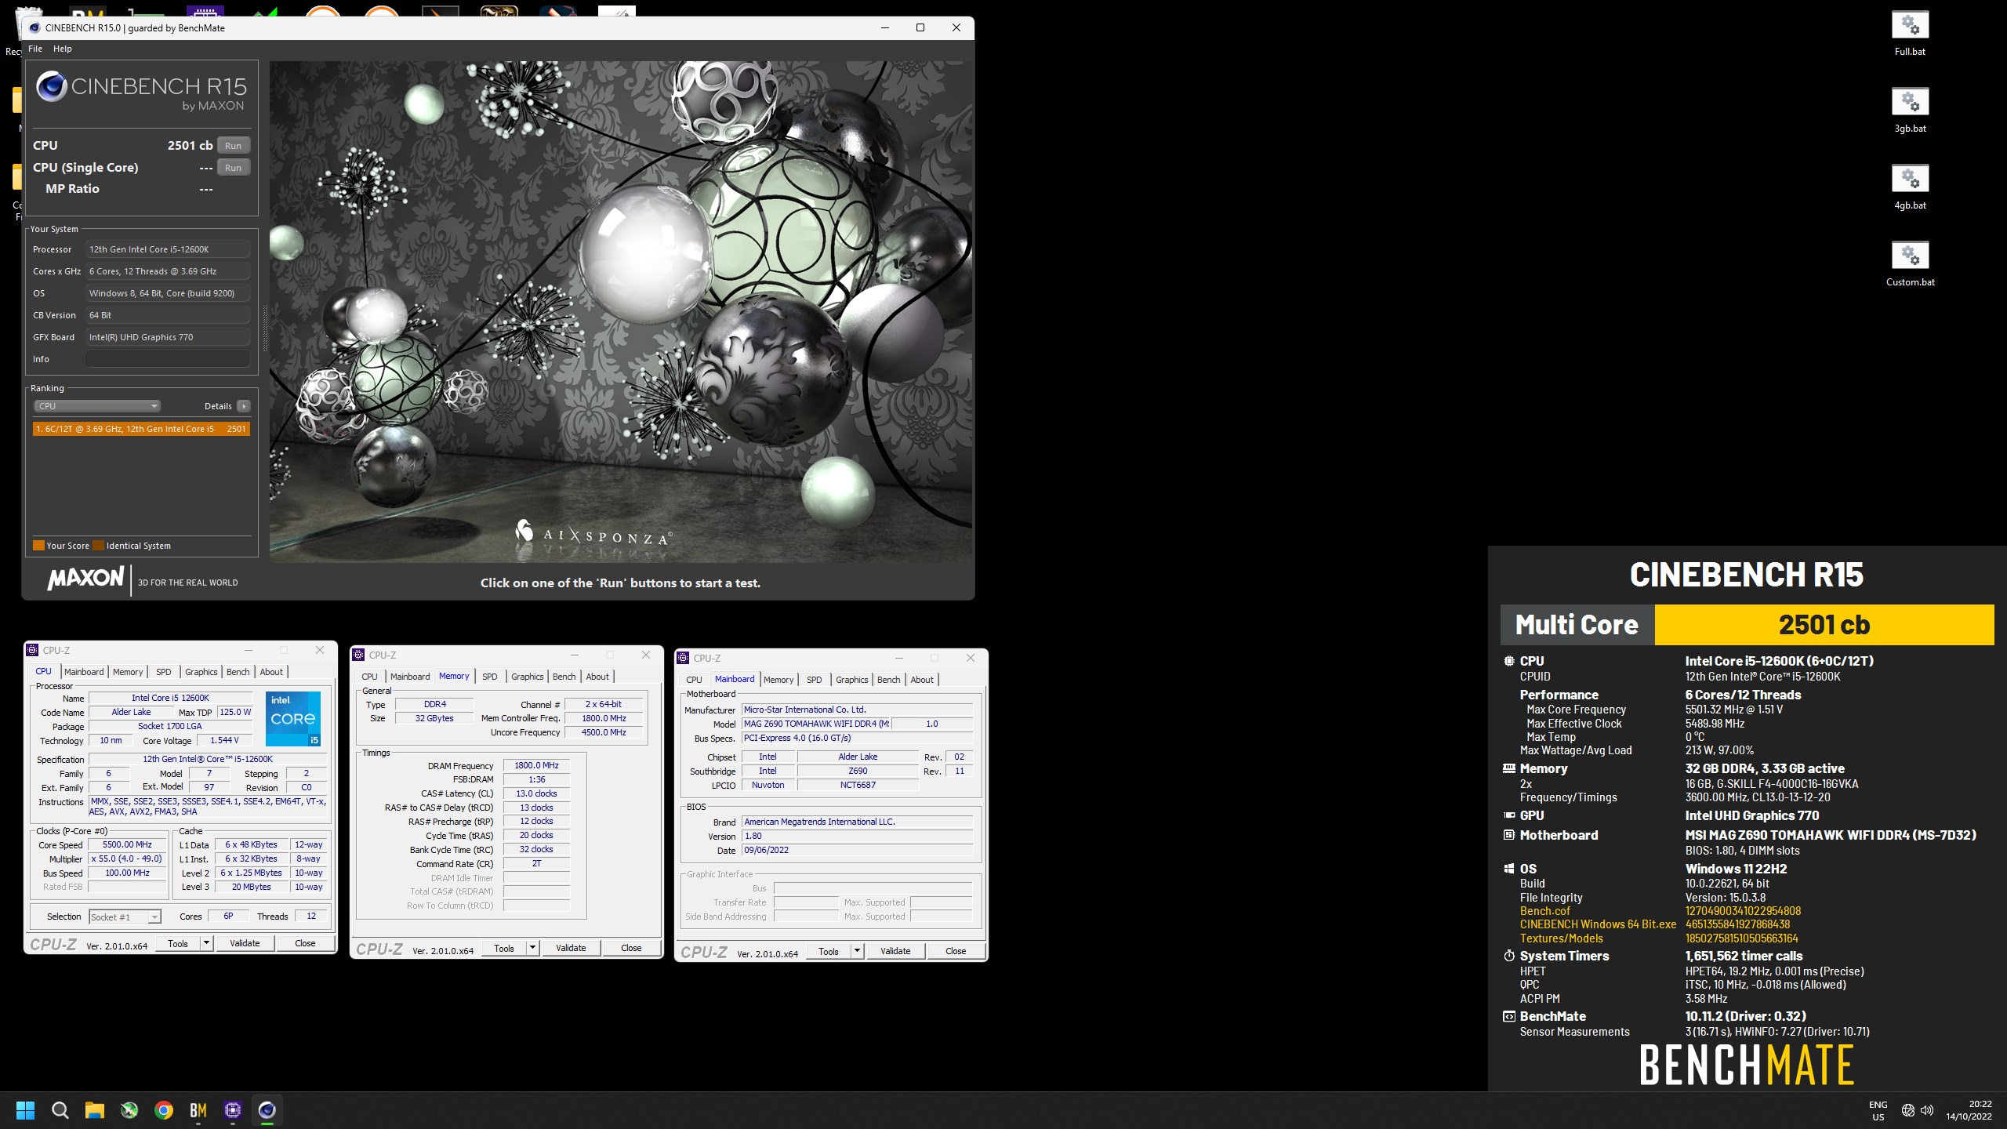
Task: Click the '2501 cb' score in BenchMate panel
Action: (1824, 625)
